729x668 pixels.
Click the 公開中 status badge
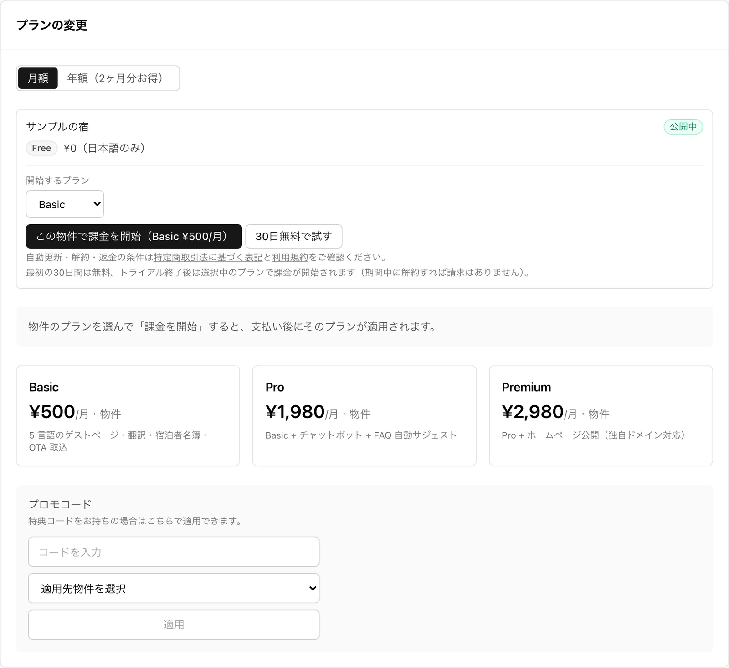(683, 127)
